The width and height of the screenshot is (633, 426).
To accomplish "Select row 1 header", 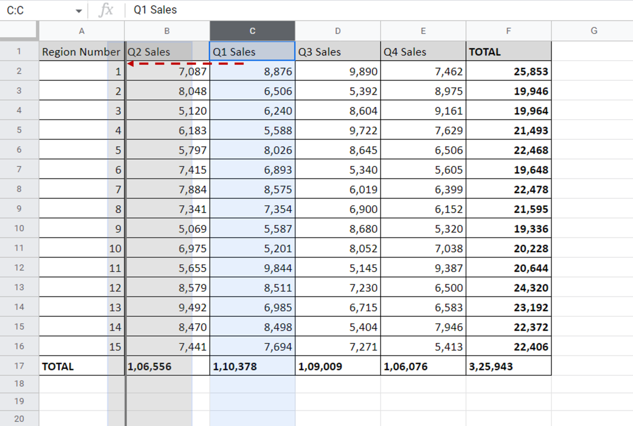I will 19,51.
